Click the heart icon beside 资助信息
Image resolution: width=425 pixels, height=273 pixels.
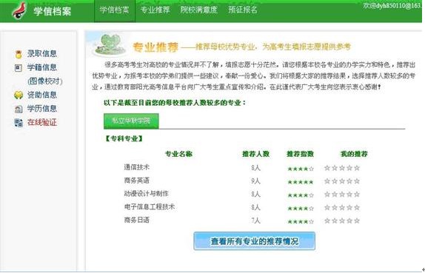click(x=19, y=95)
